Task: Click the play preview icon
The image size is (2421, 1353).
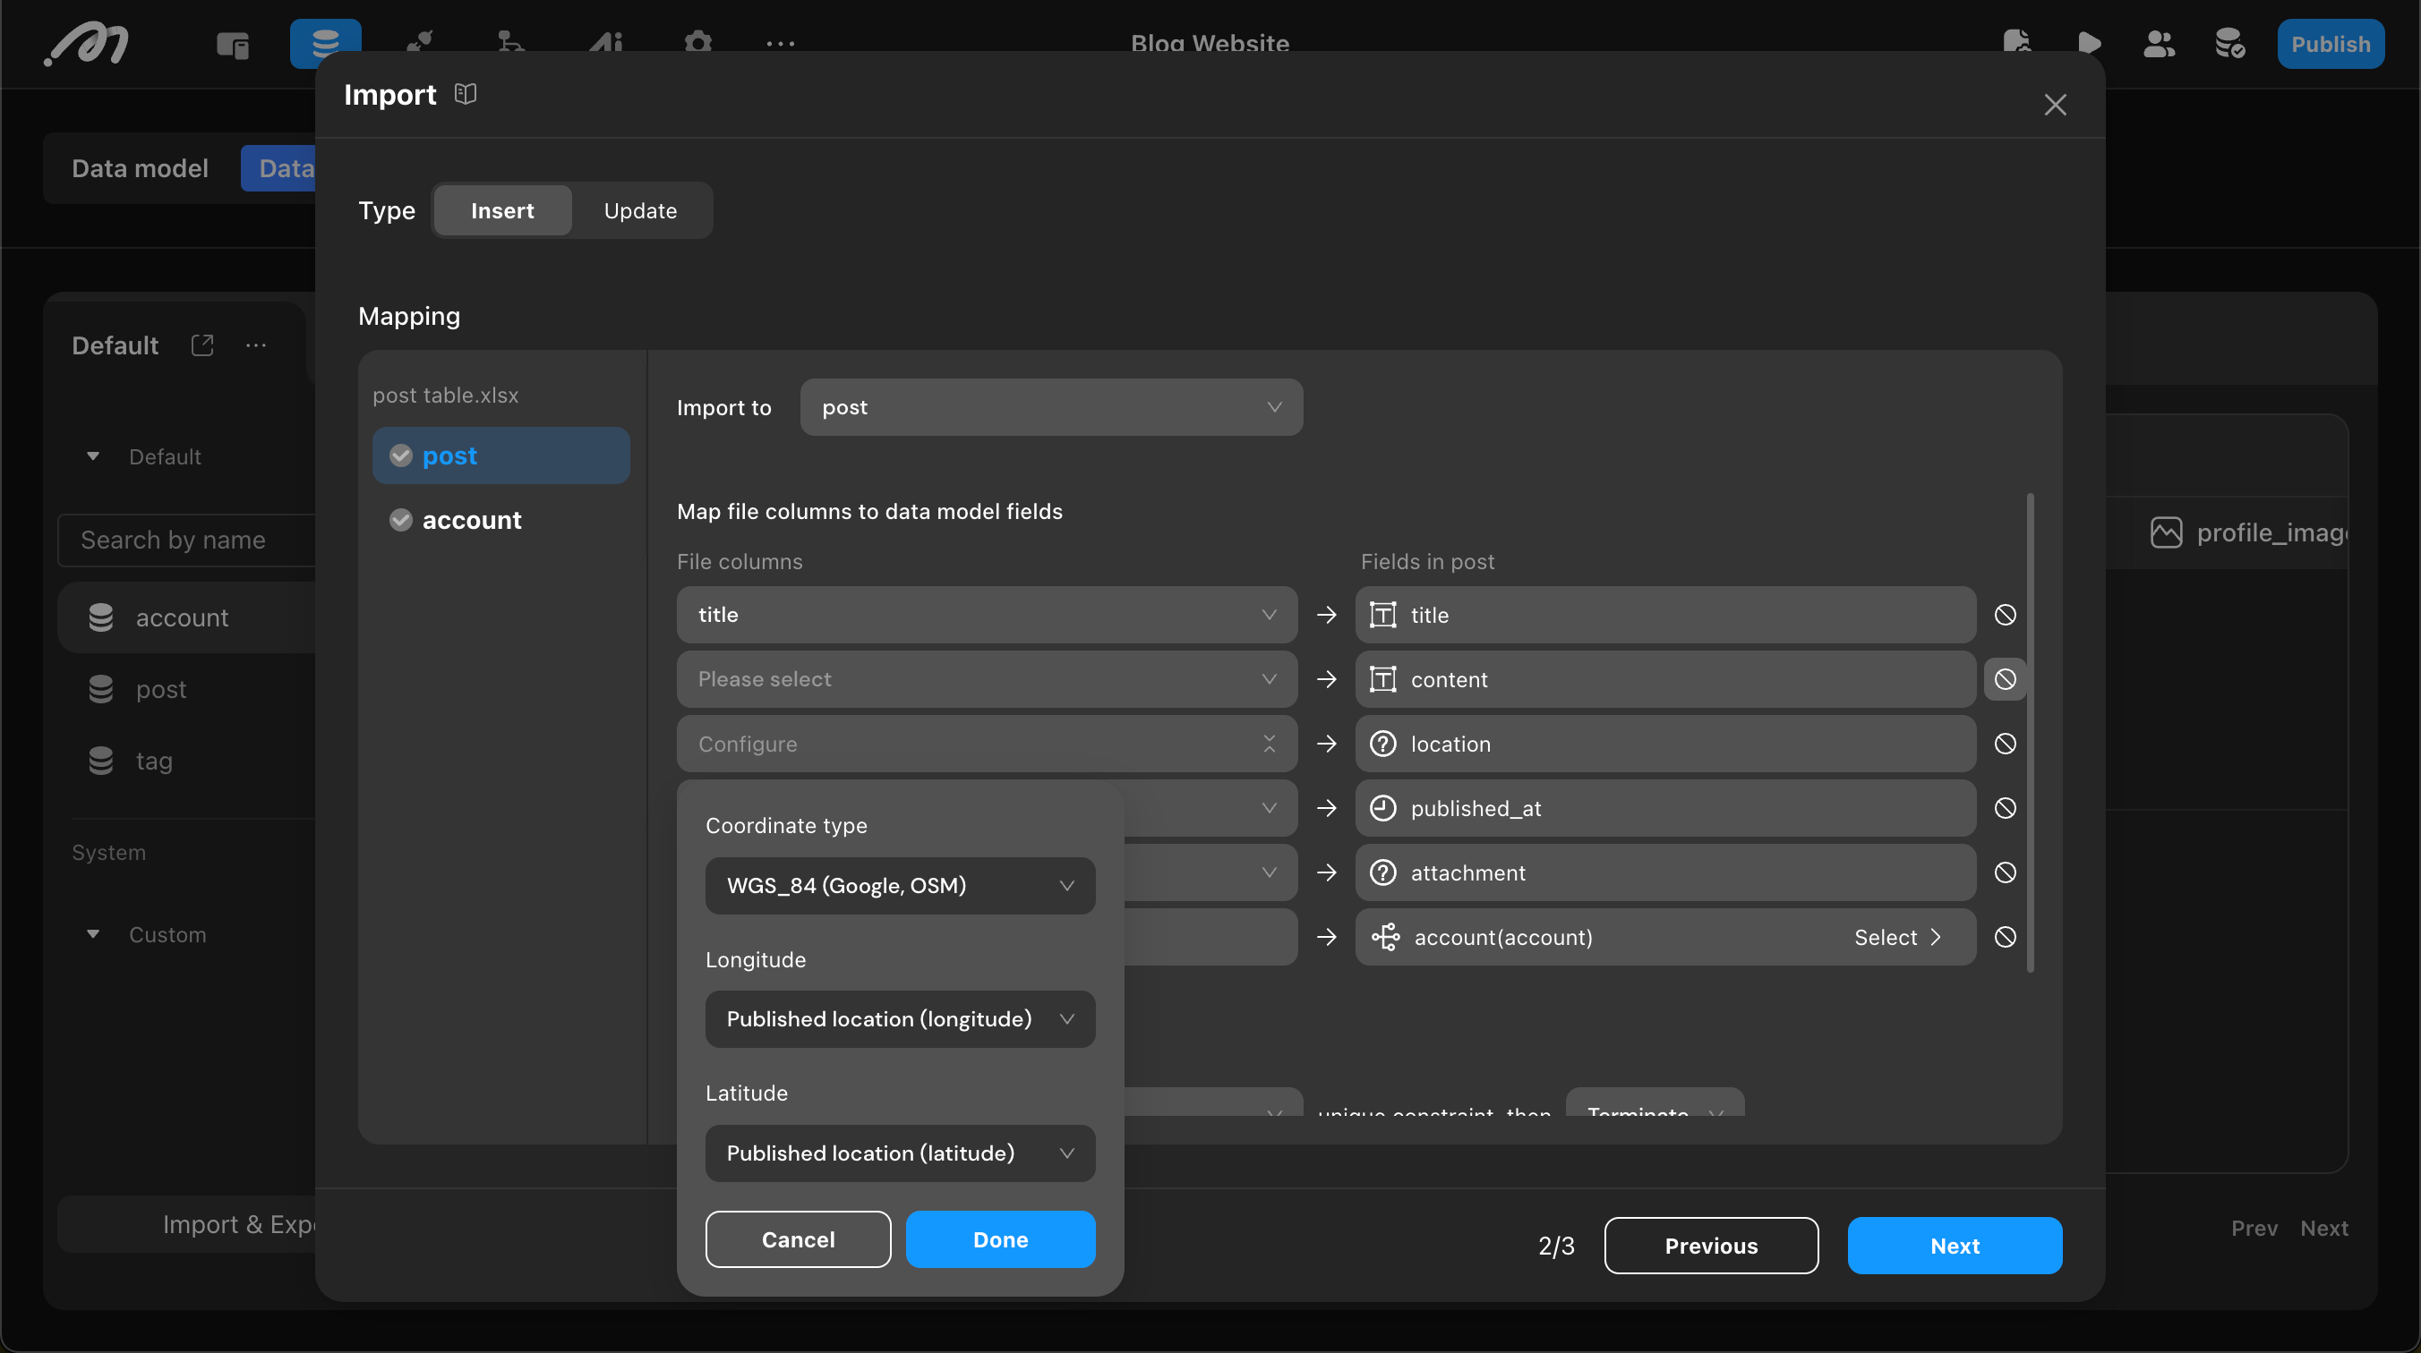Action: click(2088, 43)
